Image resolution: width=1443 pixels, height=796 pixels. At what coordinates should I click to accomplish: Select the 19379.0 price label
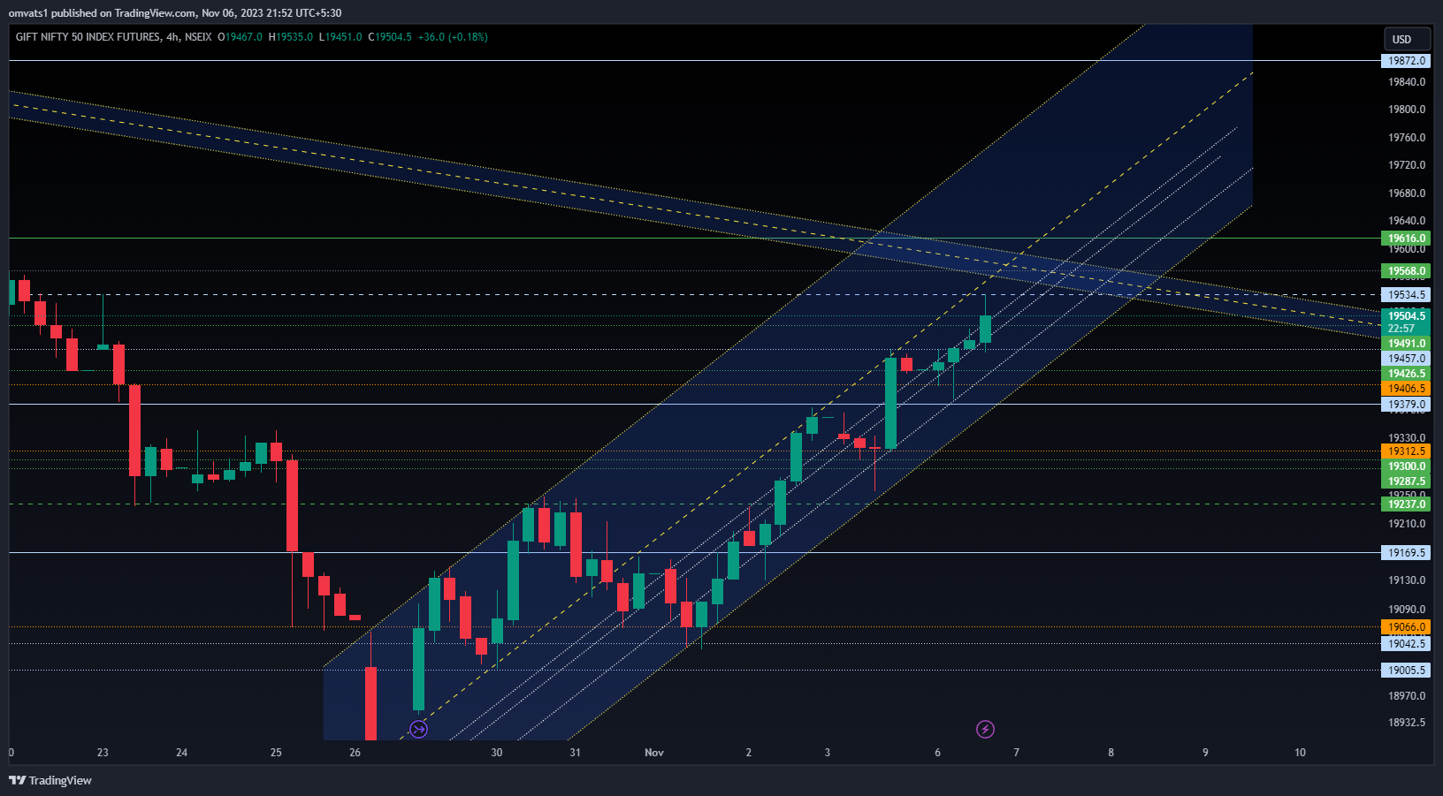pos(1406,405)
